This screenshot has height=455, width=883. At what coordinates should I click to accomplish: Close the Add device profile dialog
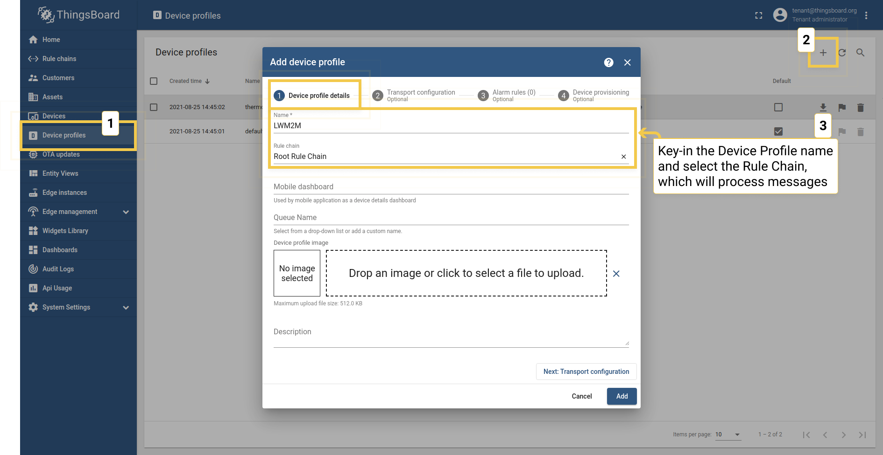click(628, 62)
